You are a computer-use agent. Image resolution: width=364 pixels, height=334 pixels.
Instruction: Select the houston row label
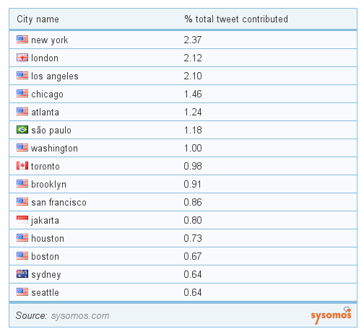click(48, 238)
